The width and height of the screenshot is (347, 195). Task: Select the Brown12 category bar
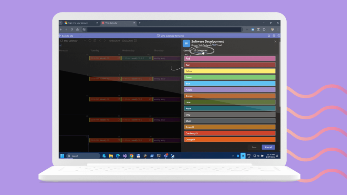(230, 127)
